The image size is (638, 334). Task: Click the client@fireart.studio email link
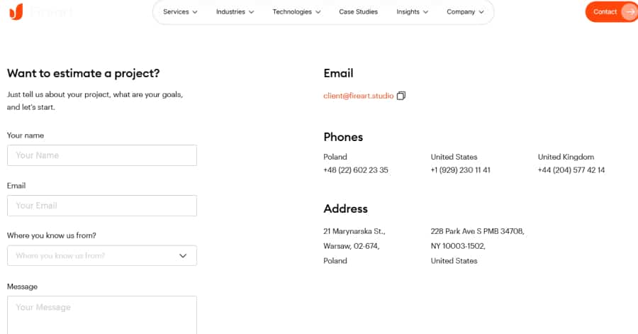pyautogui.click(x=359, y=96)
